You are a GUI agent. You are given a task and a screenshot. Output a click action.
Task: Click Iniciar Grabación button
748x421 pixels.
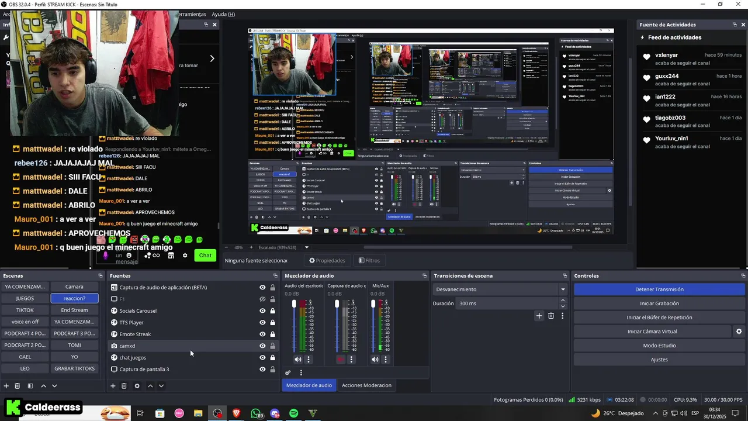[659, 303]
